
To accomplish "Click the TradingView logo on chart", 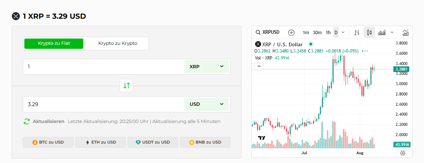I will [261, 138].
